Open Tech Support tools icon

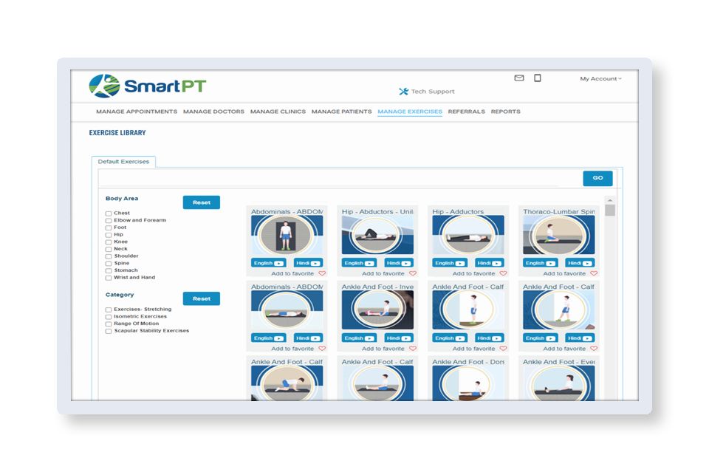point(403,92)
